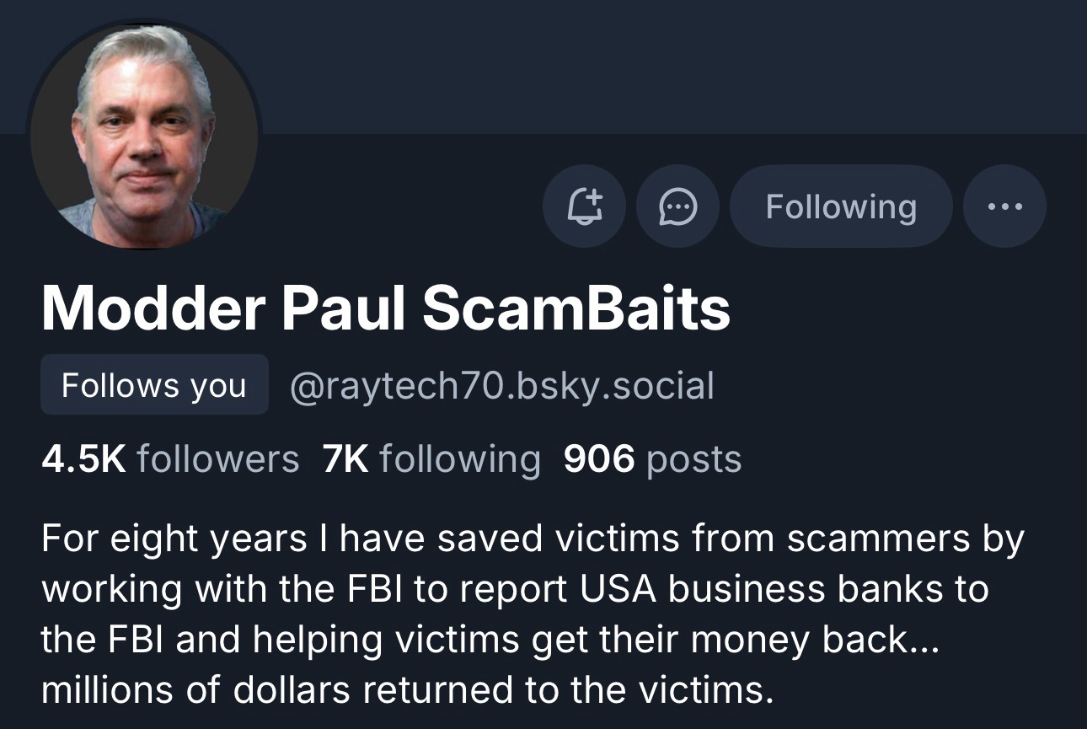The width and height of the screenshot is (1087, 729).
Task: Click the "7K" number in the stats
Action: point(345,459)
